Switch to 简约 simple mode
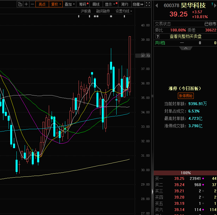The height and width of the screenshot is (215, 217). click(x=125, y=4)
